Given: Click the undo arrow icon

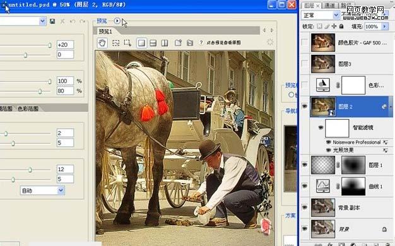Looking at the screenshot, I should 73,21.
